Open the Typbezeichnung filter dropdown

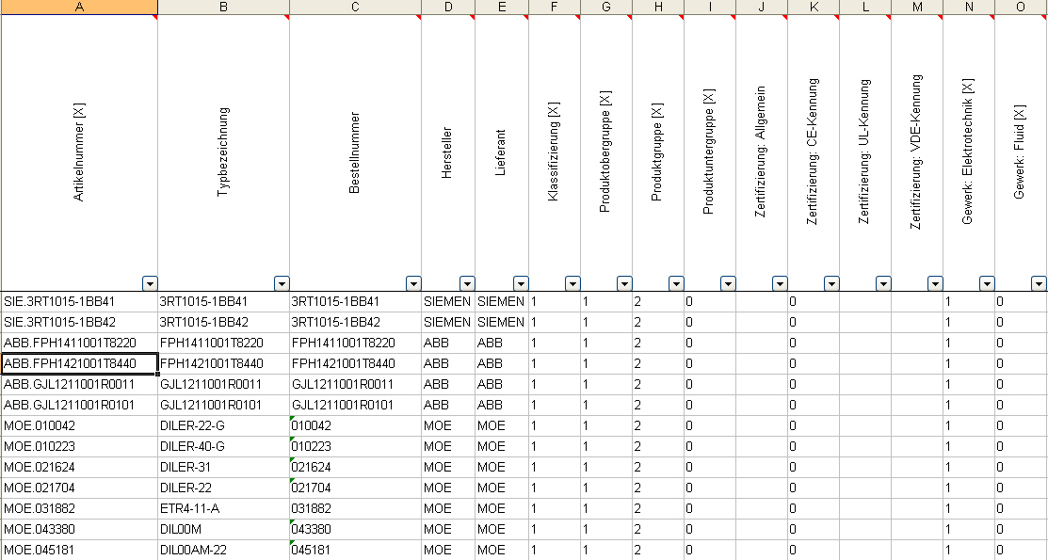click(282, 283)
